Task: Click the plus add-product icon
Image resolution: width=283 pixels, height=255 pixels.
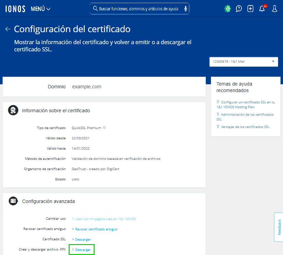Action: point(250,9)
